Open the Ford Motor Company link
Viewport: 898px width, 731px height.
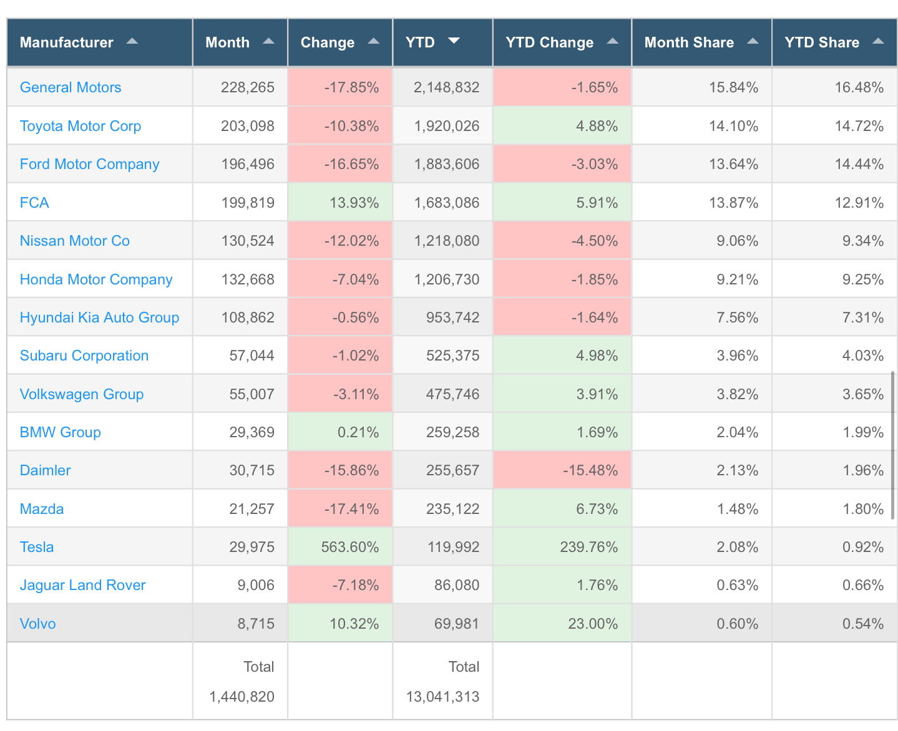coord(90,164)
